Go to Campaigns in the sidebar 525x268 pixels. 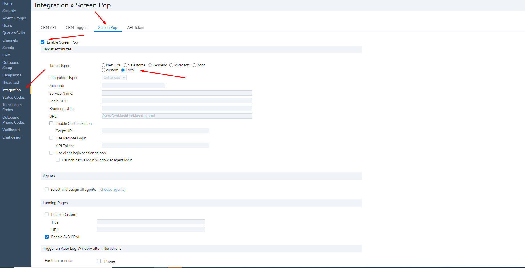pyautogui.click(x=12, y=75)
